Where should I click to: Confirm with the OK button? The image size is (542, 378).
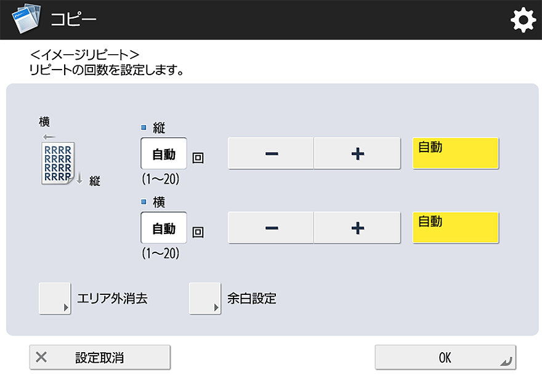click(445, 357)
